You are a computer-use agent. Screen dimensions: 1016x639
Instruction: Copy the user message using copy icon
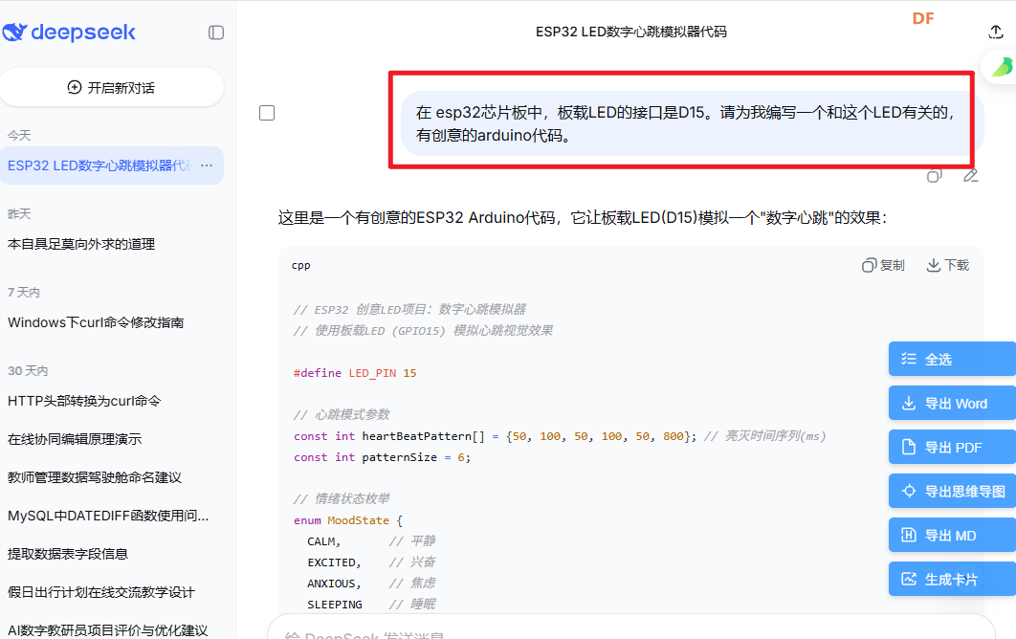(935, 175)
